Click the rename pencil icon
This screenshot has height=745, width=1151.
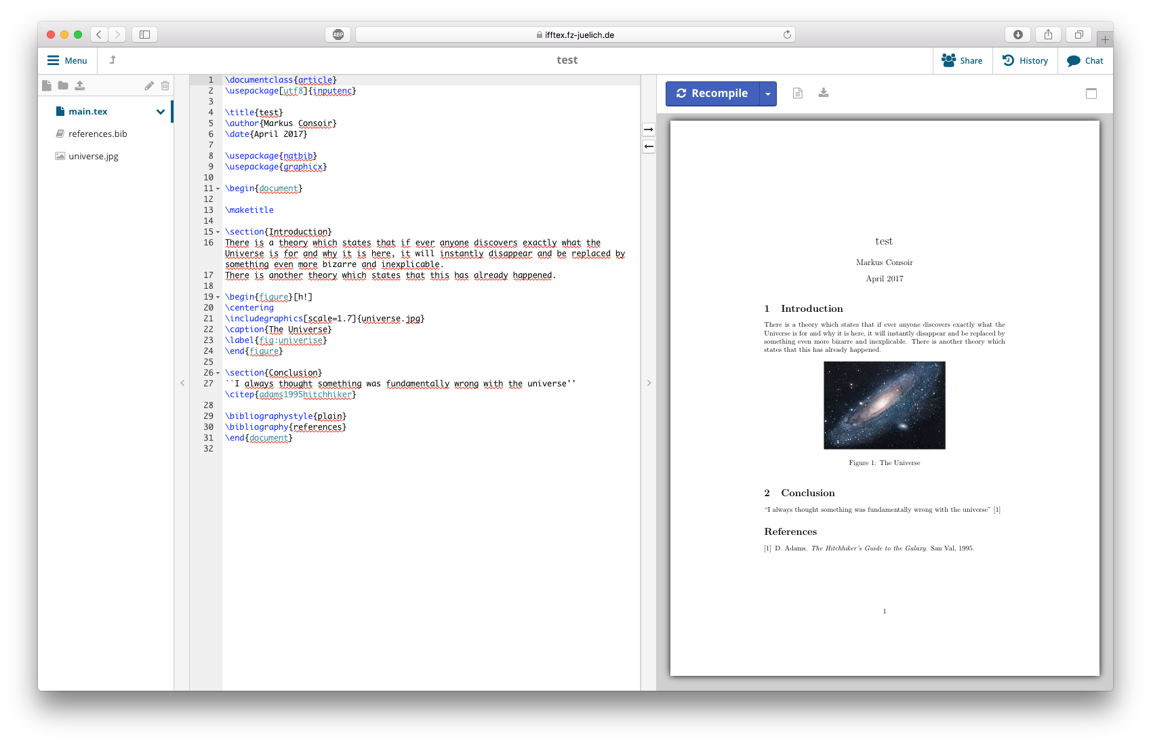(149, 85)
